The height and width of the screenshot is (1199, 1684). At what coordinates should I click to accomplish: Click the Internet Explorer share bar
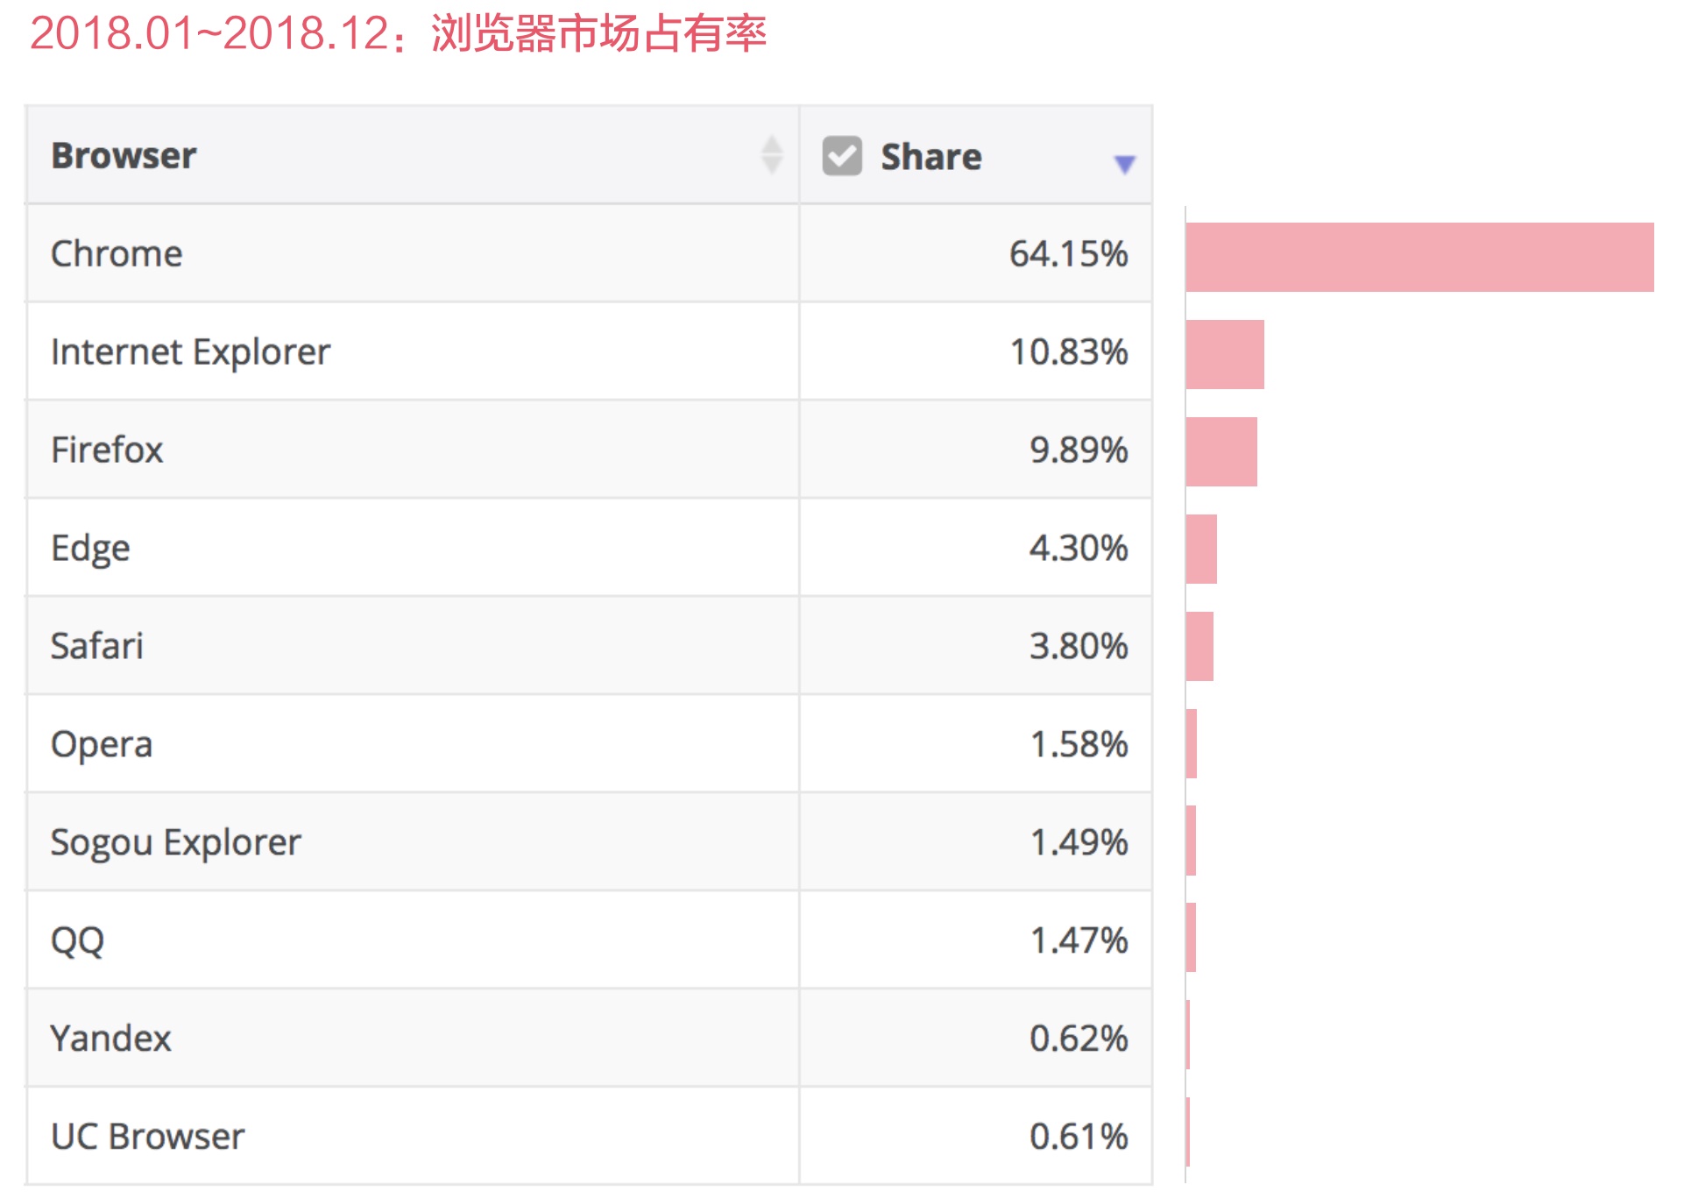point(1224,354)
